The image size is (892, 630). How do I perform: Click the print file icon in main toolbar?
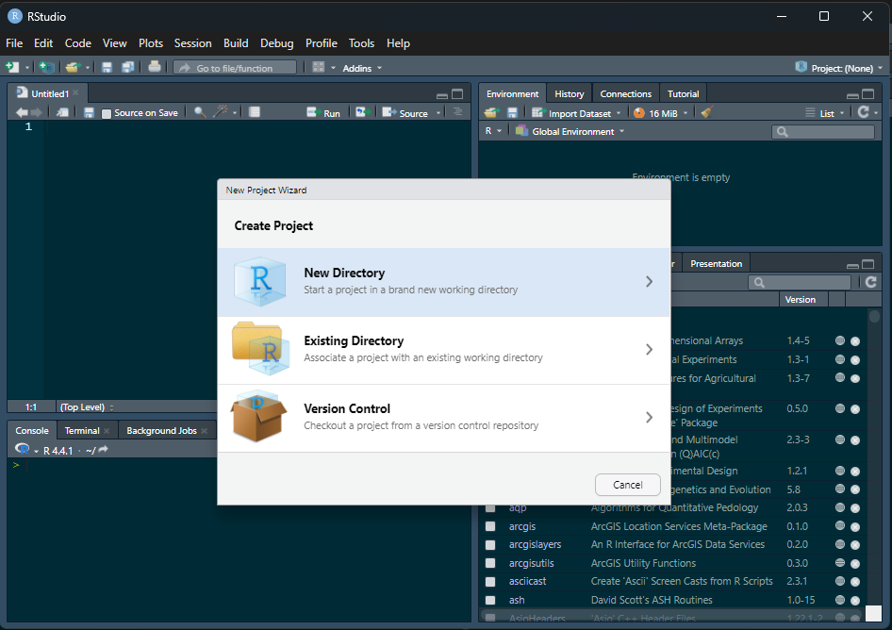155,68
